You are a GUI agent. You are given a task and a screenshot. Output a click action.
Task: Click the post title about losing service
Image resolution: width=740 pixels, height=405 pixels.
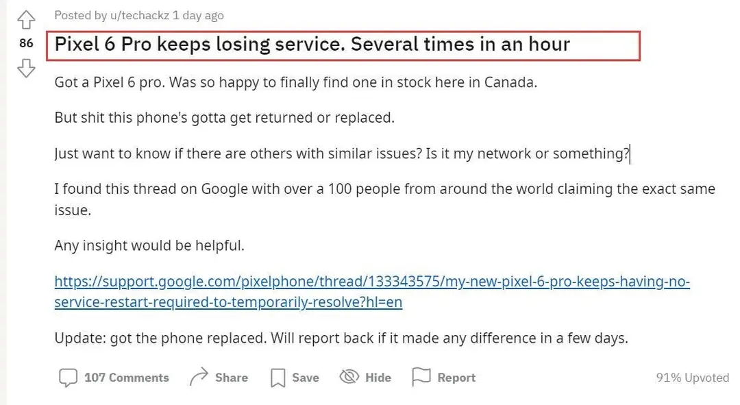click(312, 45)
